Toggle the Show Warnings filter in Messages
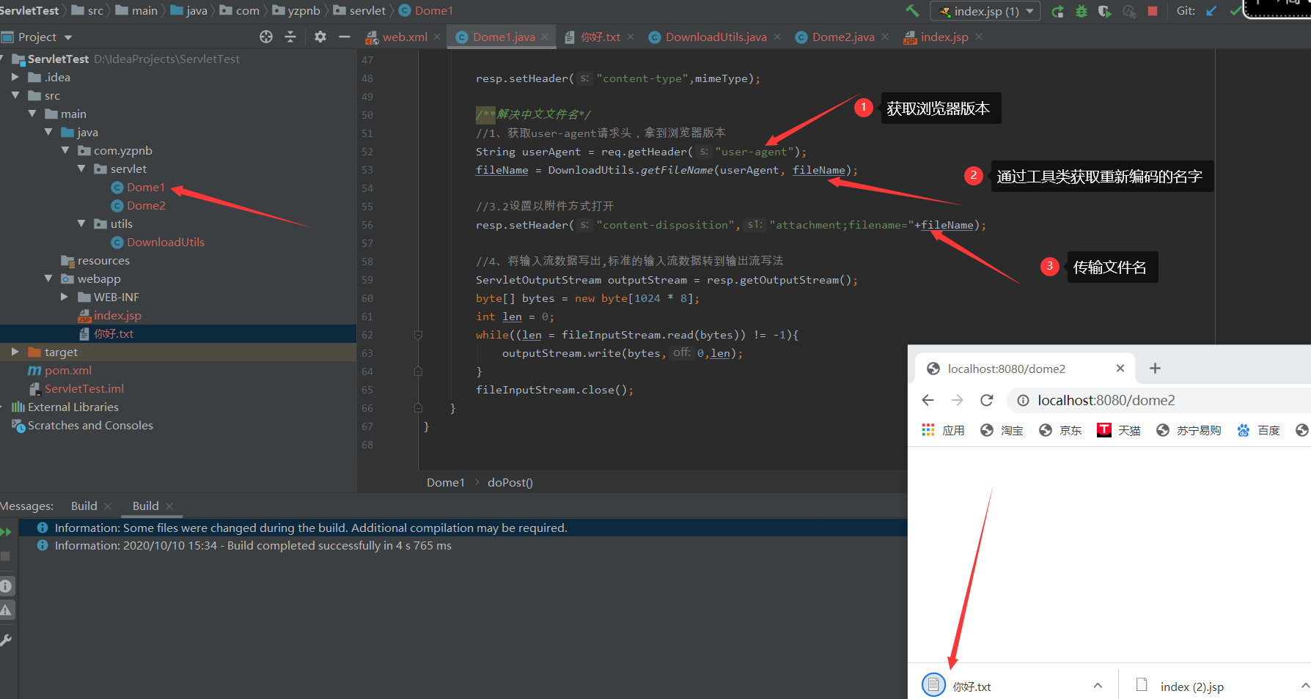 [x=6, y=610]
